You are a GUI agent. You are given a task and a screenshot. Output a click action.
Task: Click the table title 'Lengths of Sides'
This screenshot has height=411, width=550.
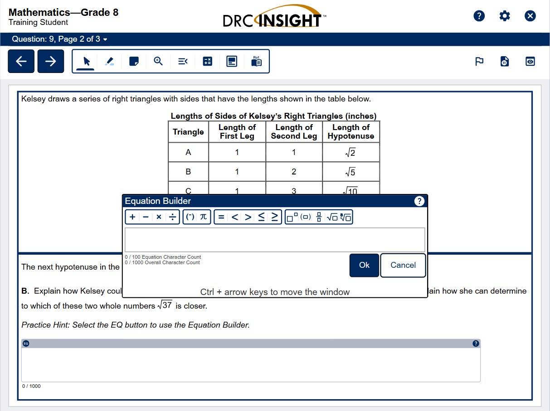point(273,116)
